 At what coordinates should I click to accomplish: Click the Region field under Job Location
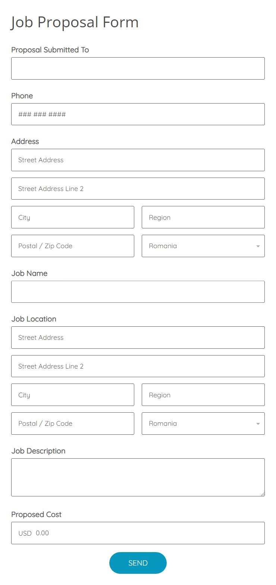click(203, 395)
